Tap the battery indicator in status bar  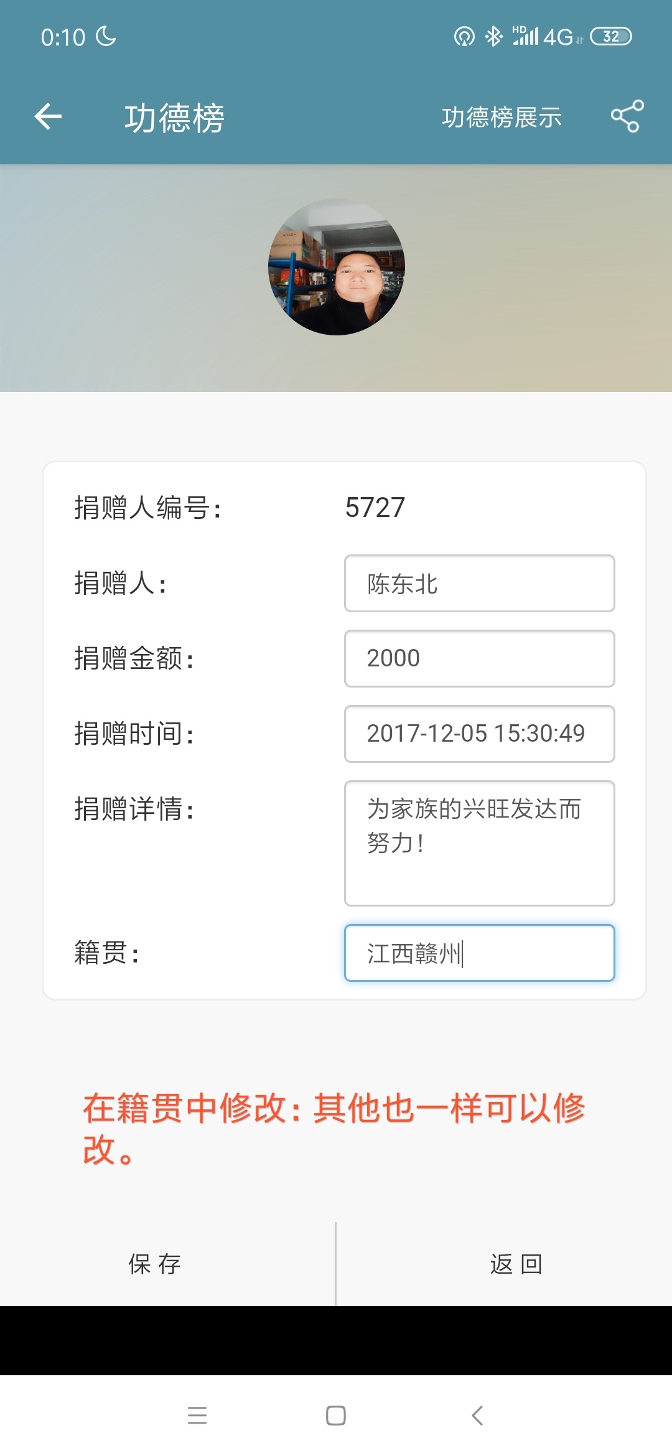[610, 37]
